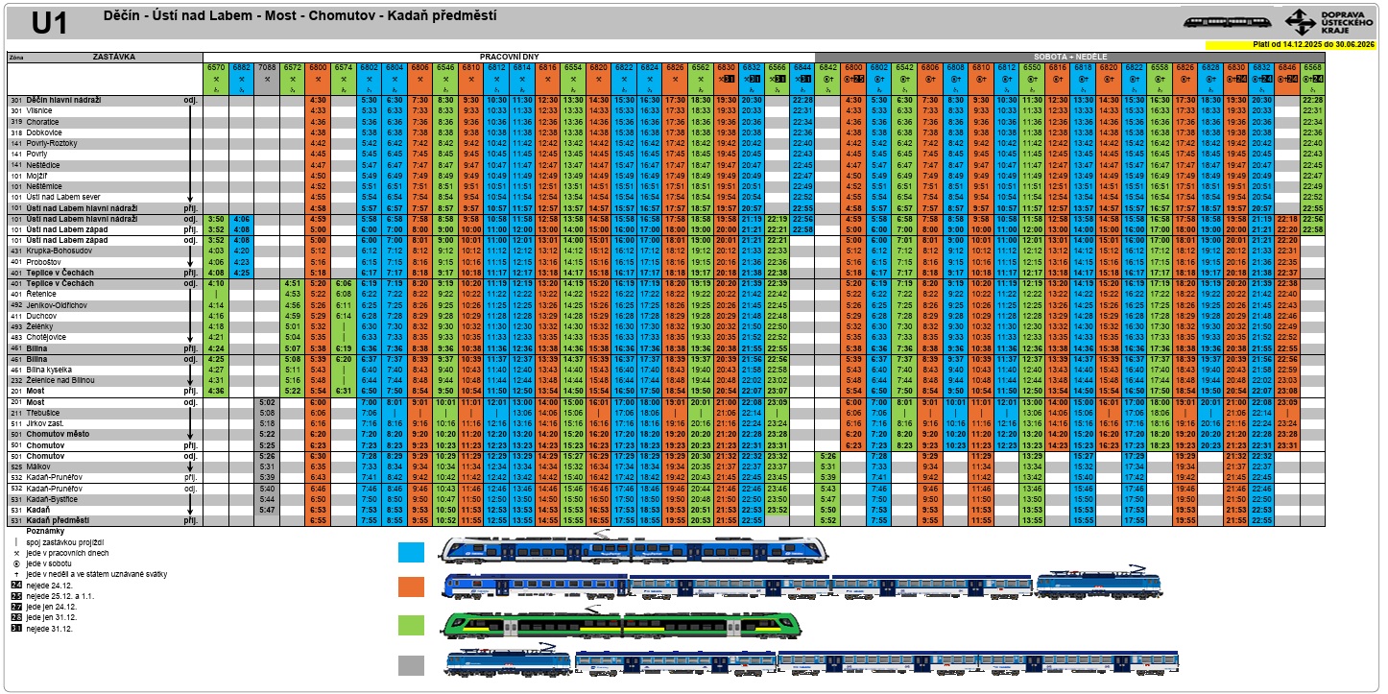Screen dimensions: 1388x694
Task: Click the gray color swatch in legend
Action: 411,664
